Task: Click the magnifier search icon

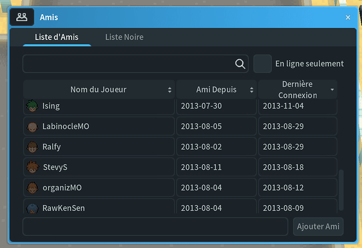Action: tap(240, 64)
